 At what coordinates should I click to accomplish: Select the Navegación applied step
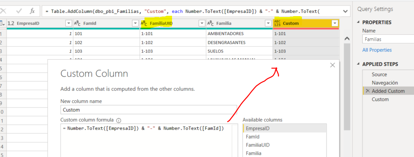point(385,83)
